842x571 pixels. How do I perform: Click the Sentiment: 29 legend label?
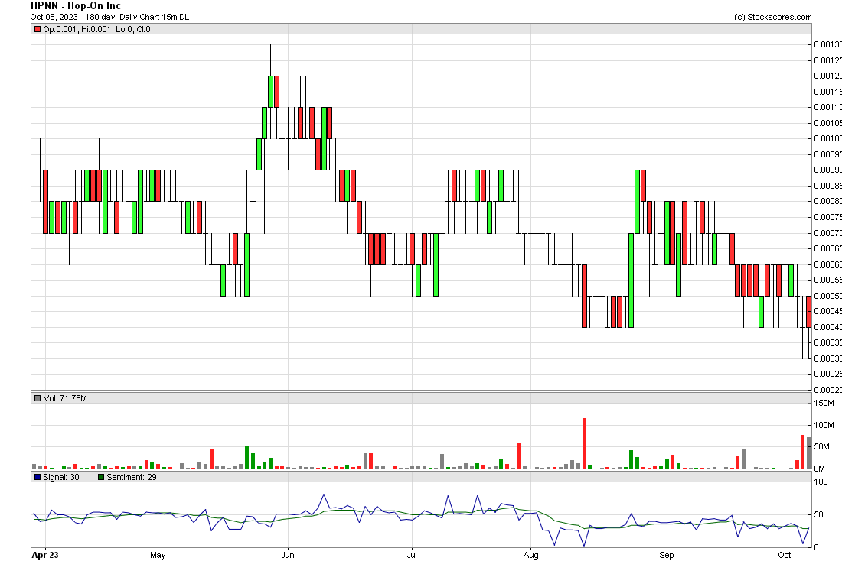[132, 477]
